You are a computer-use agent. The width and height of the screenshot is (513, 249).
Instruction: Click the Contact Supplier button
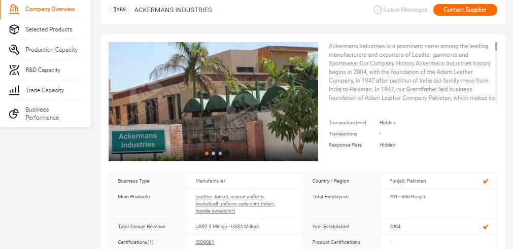465,10
